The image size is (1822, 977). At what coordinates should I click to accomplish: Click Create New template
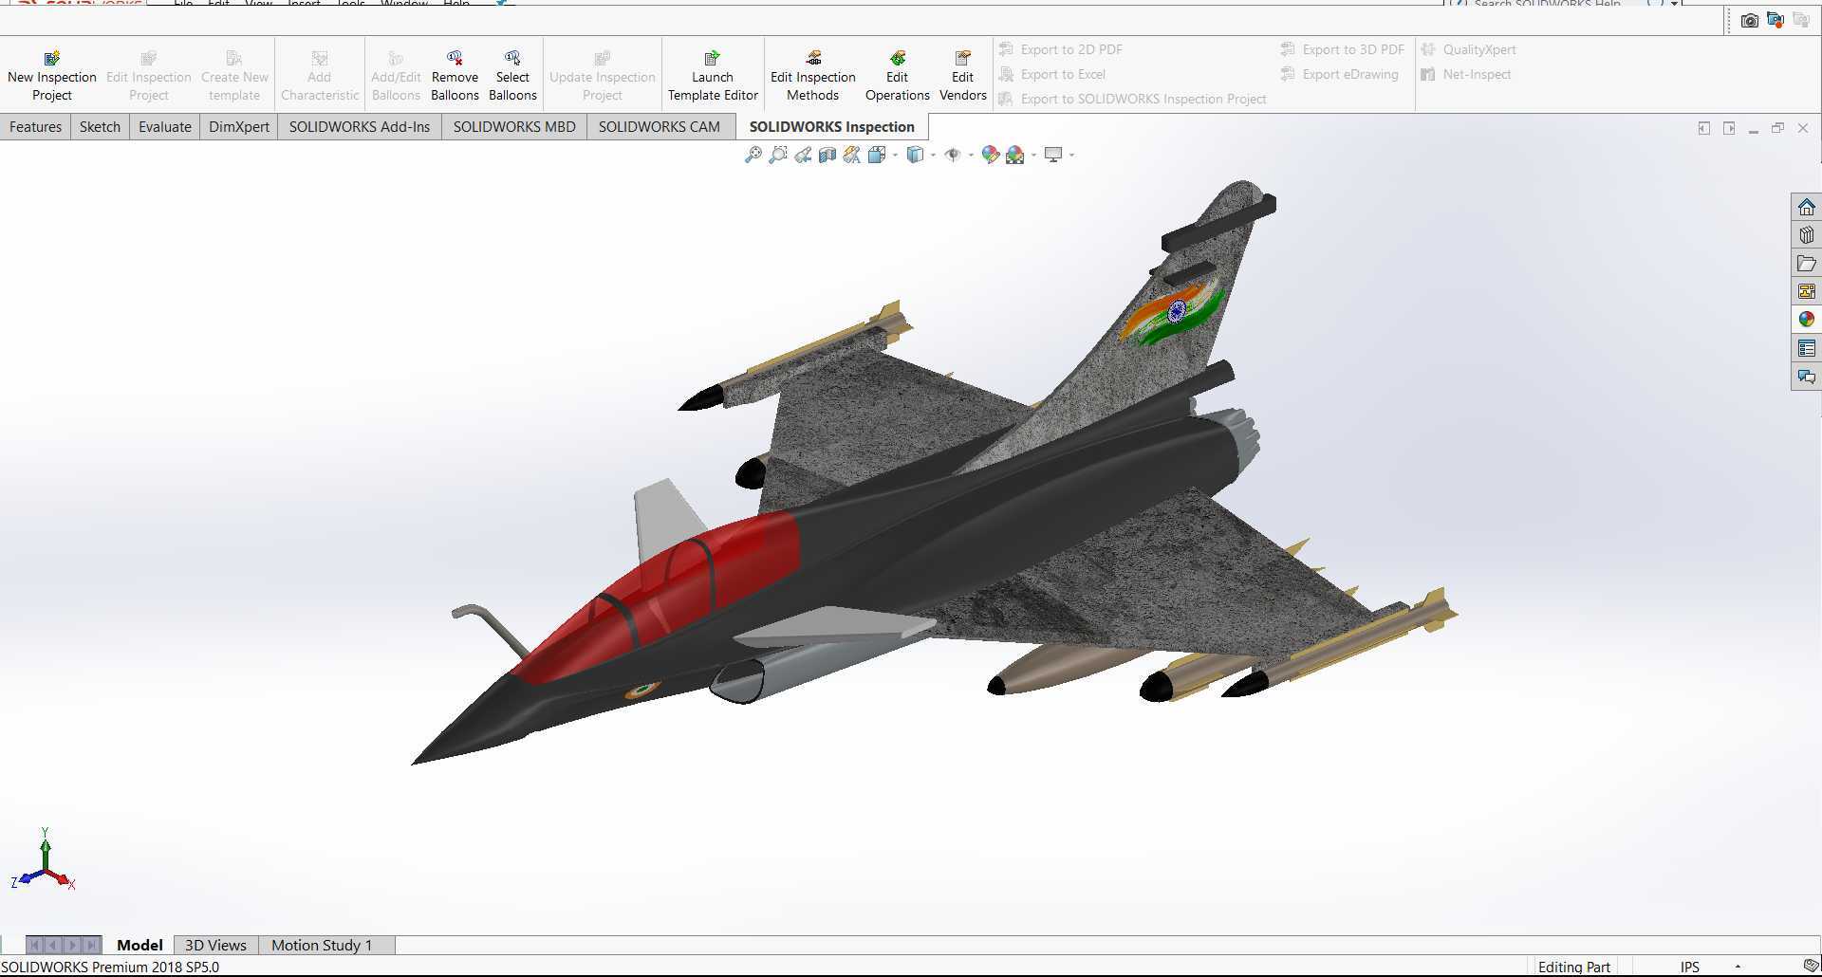coord(234,76)
